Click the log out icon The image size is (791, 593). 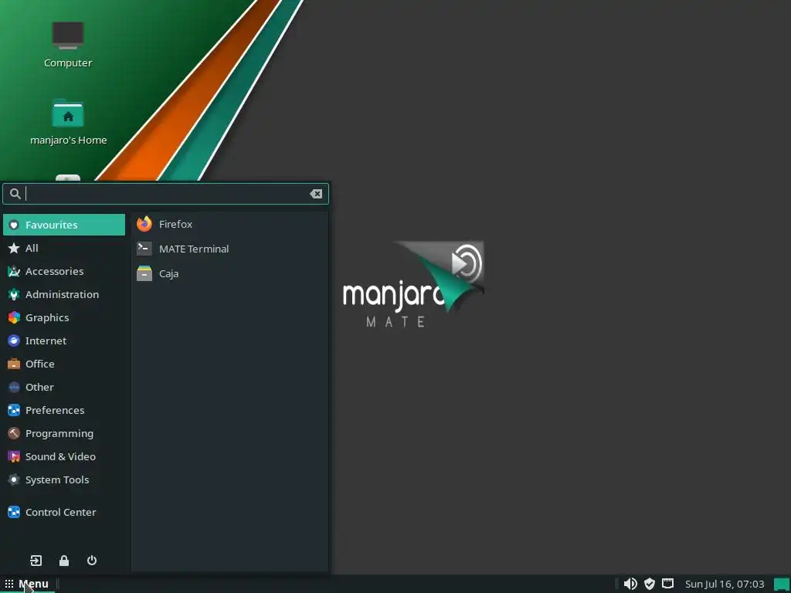click(36, 561)
